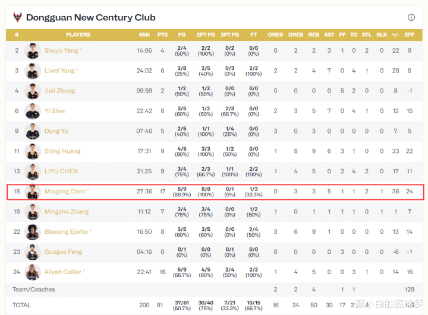428x315 pixels.
Task: Sort table by PTS column header
Action: (x=162, y=35)
